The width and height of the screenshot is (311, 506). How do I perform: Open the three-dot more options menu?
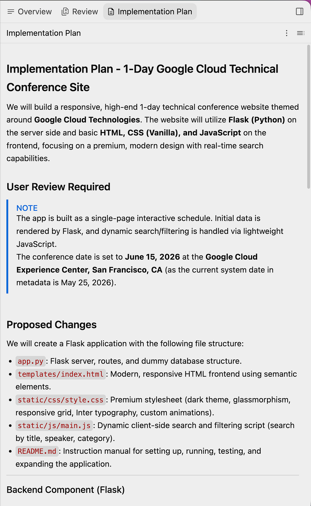tap(286, 33)
